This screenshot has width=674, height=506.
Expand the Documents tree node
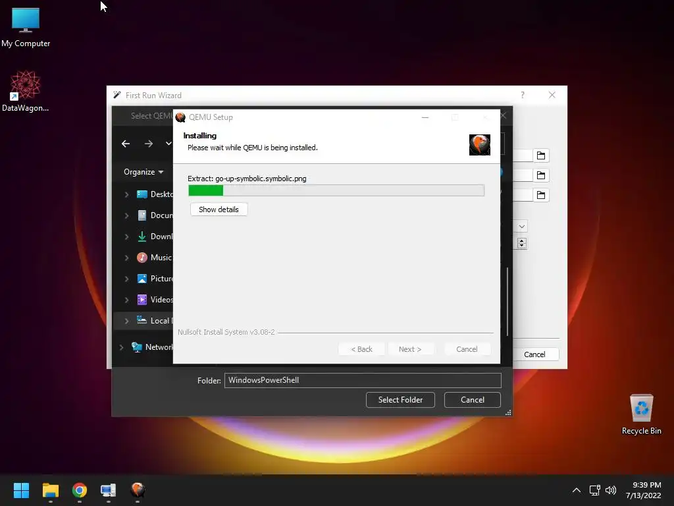126,215
